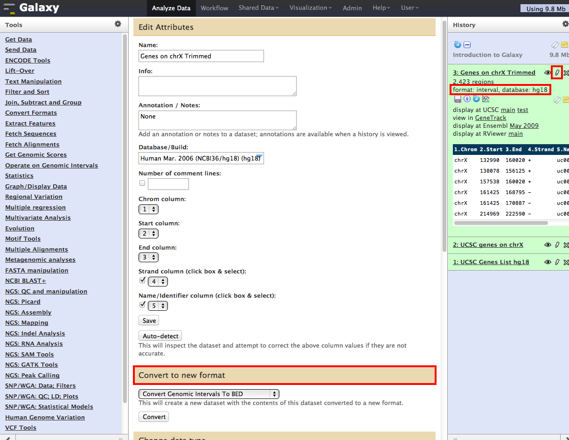Image resolution: width=569 pixels, height=440 pixels.
Task: Open the Convert Formats tool section
Action: [x=31, y=113]
